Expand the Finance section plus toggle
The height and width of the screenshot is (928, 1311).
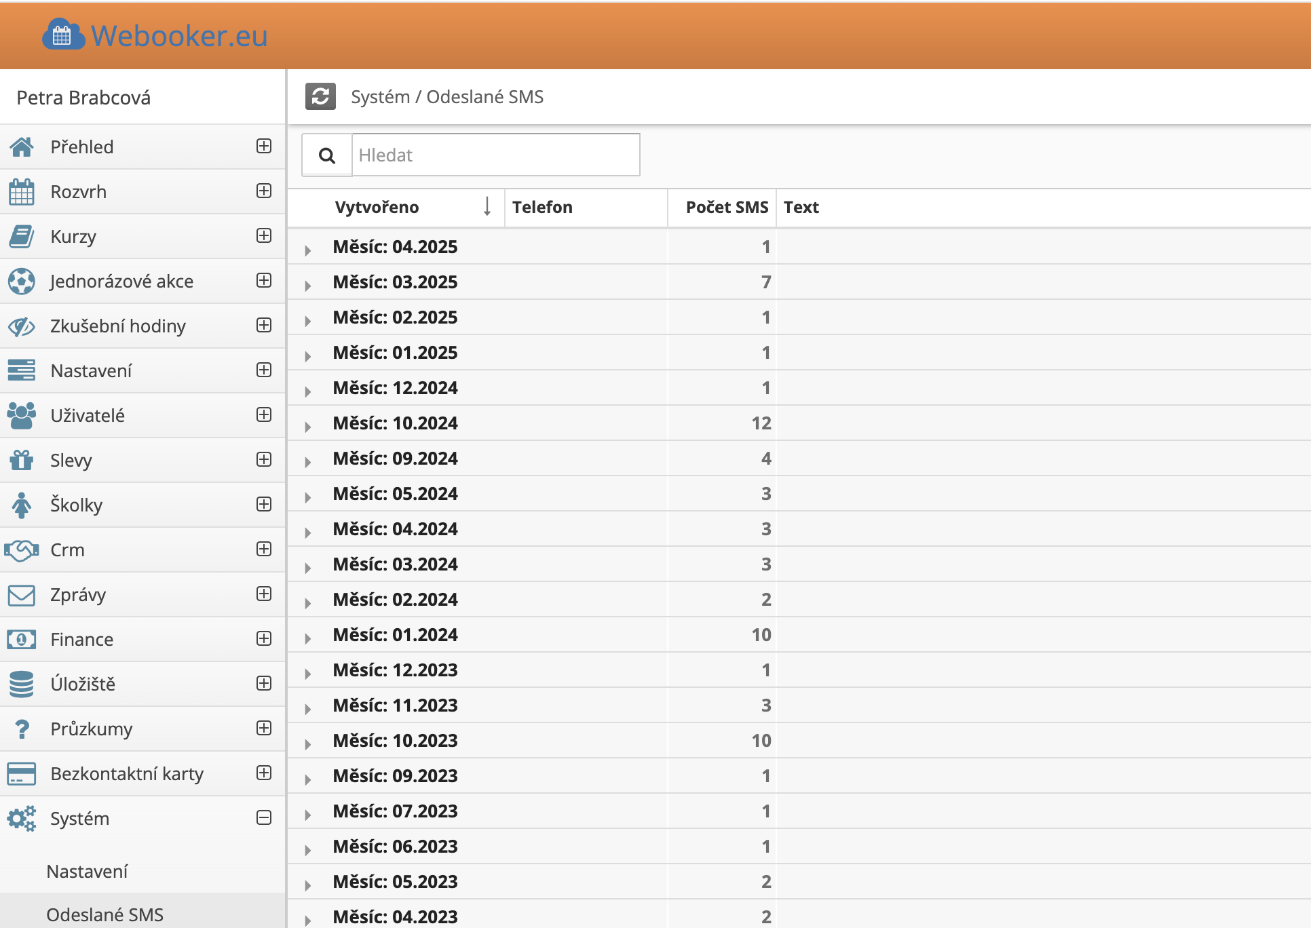click(264, 639)
